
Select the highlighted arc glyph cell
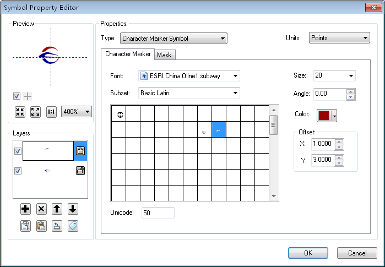point(219,129)
